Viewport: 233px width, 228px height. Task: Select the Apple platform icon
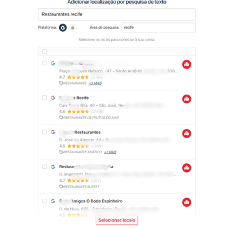73,27
